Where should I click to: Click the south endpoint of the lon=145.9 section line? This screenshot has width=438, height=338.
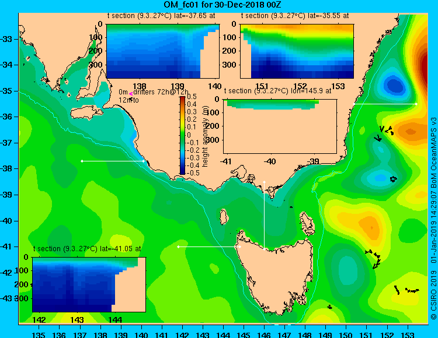264,249
